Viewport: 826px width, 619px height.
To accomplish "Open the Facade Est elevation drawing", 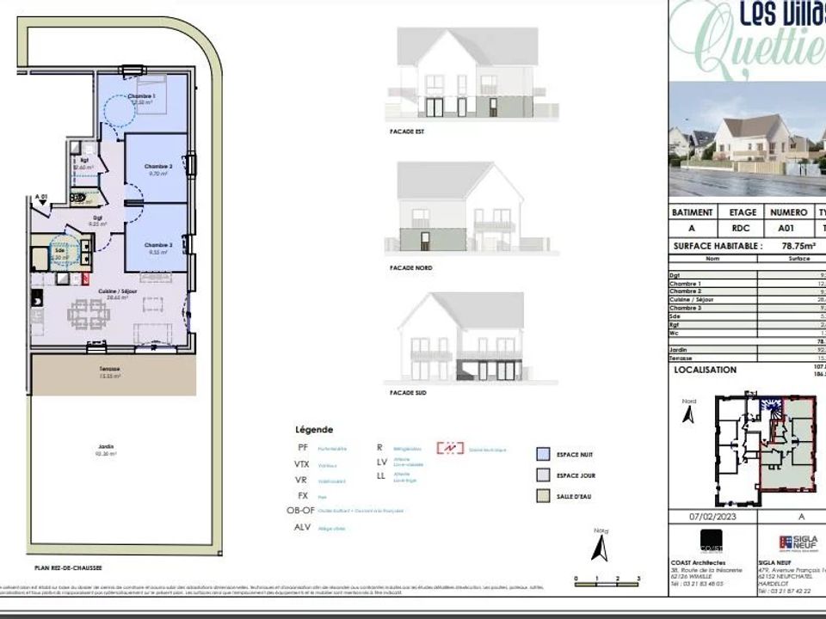I will click(472, 74).
